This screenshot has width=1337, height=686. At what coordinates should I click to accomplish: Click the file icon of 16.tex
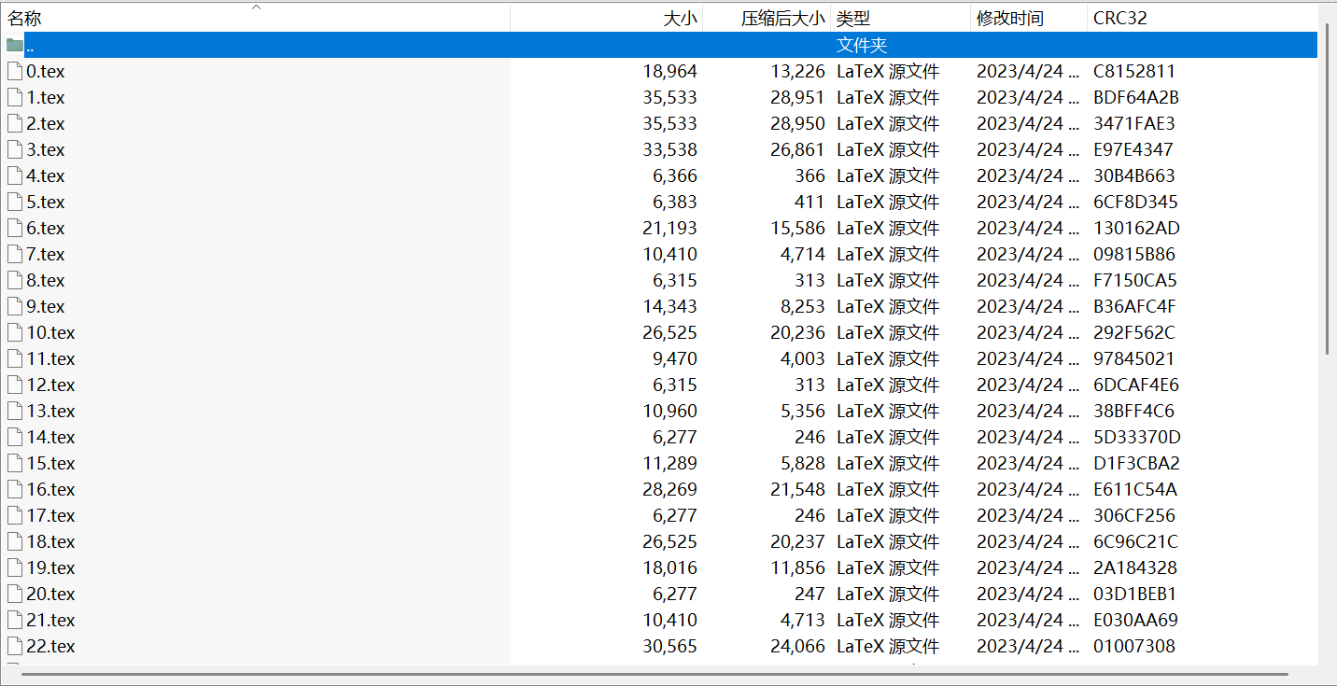15,489
